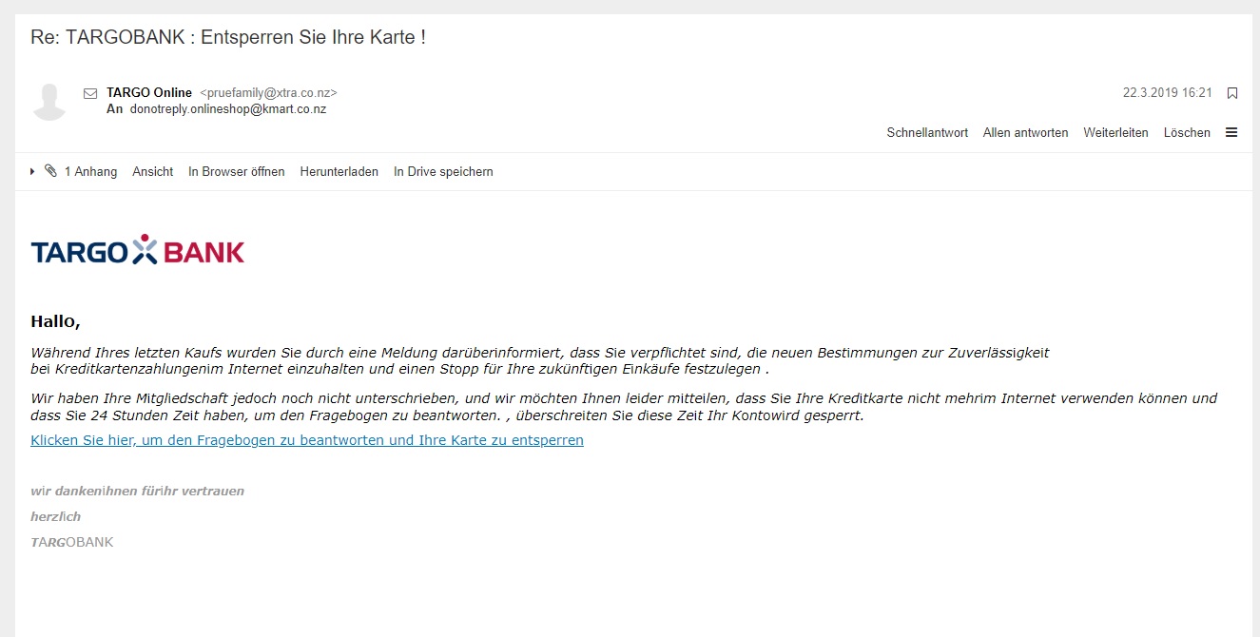Click the sender avatar placeholder
Image resolution: width=1260 pixels, height=637 pixels.
(x=49, y=102)
